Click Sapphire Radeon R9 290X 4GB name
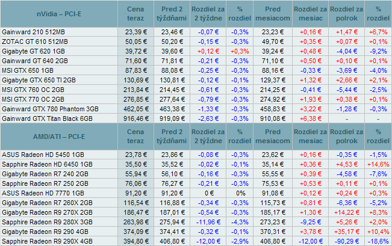This screenshot has width=392, height=246. click(x=47, y=242)
